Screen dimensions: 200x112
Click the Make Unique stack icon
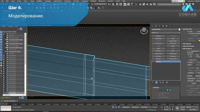pyautogui.click(x=160, y=82)
